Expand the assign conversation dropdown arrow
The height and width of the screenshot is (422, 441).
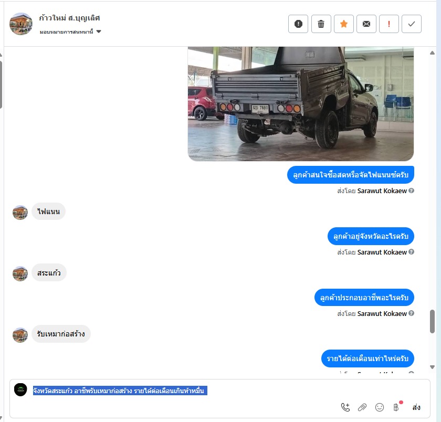[99, 31]
